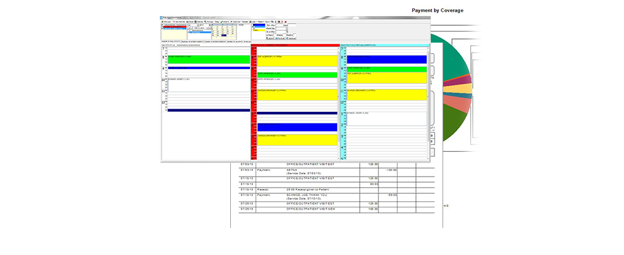Click the Check Out toolbar button
This screenshot has width=624, height=255.
pyautogui.click(x=235, y=22)
